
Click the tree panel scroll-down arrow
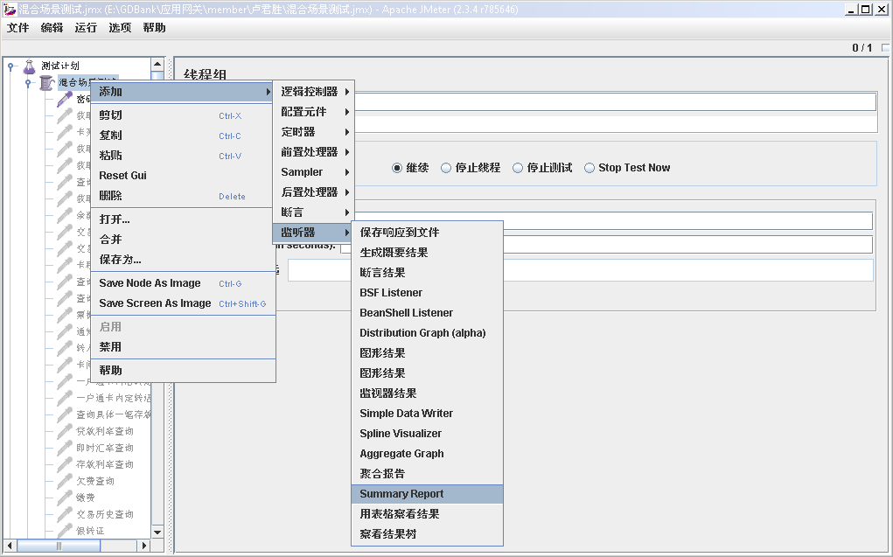(x=157, y=532)
